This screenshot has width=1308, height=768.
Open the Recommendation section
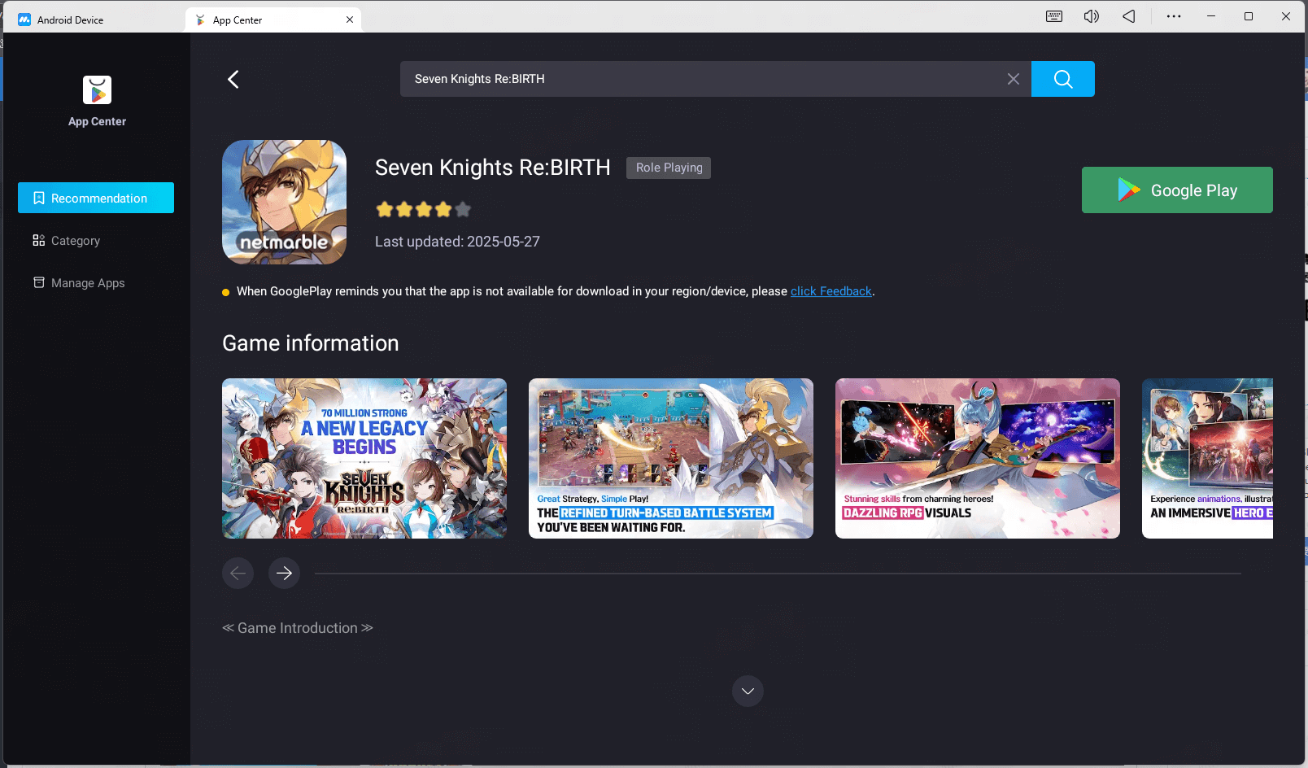point(96,198)
